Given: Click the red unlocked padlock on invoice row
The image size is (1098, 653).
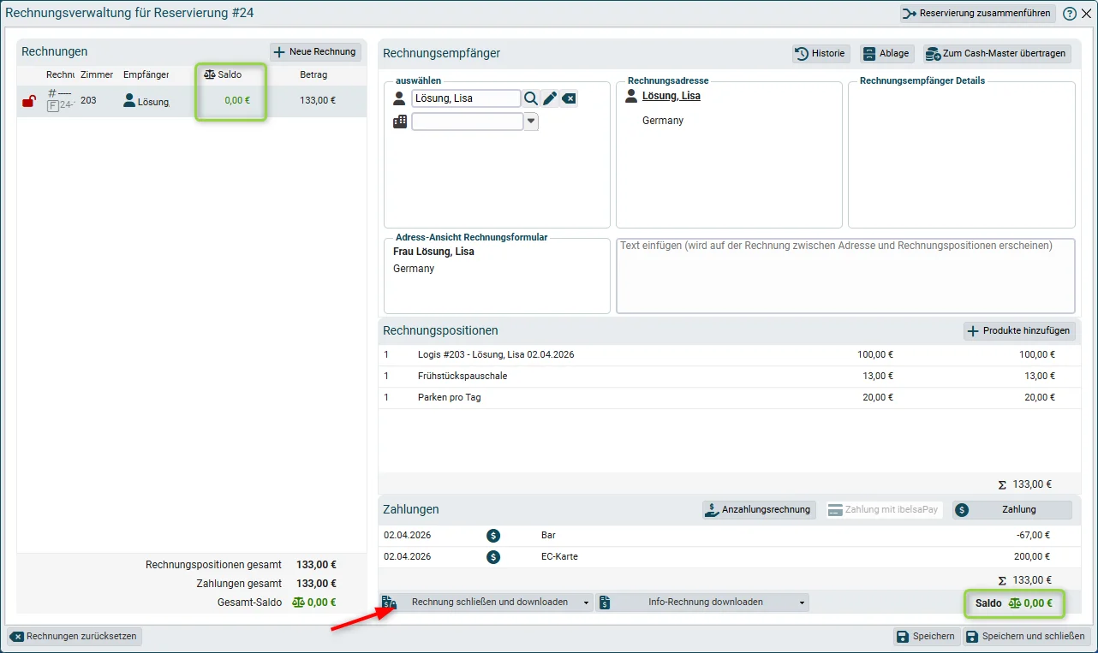Looking at the screenshot, I should point(28,101).
